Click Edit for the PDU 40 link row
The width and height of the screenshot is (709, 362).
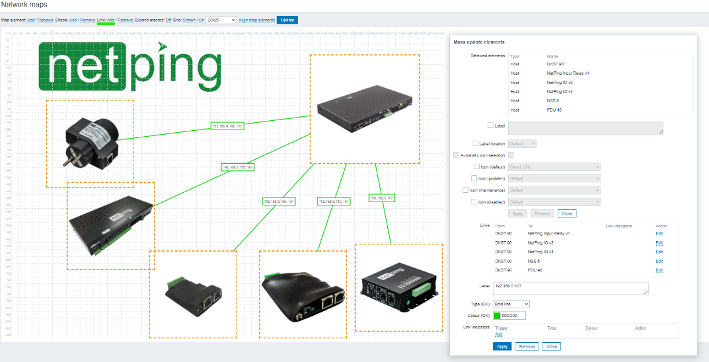click(659, 270)
